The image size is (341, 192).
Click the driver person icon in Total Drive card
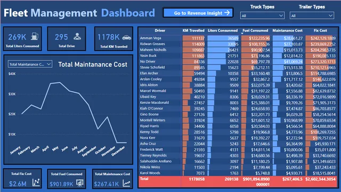pos(77,36)
